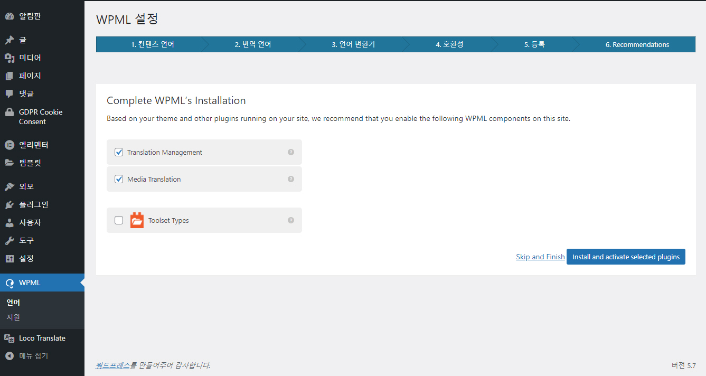The width and height of the screenshot is (706, 376).
Task: Click the Loco Translate icon in sidebar
Action: 9,339
